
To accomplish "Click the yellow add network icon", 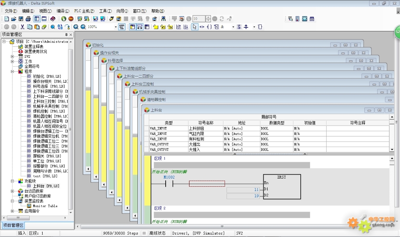I will point(155,27).
